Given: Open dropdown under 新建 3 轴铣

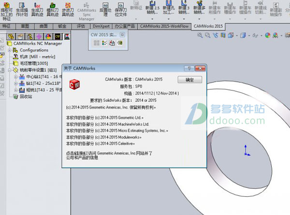Looking at the screenshot, I should point(184,19).
